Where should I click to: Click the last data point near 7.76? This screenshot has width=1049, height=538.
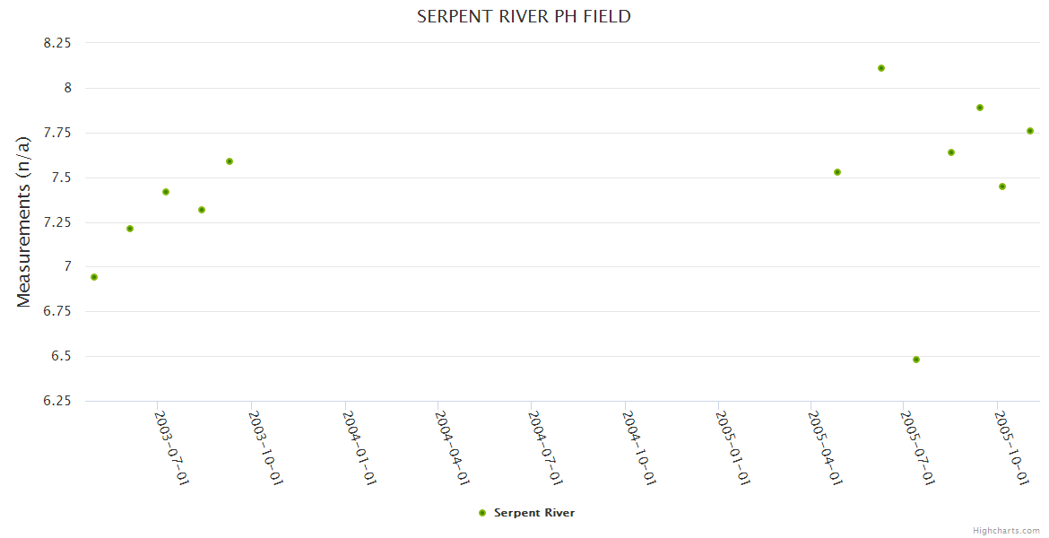click(1030, 131)
